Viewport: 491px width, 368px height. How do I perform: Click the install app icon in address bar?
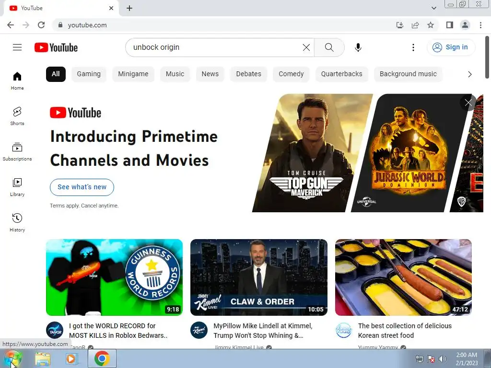[399, 25]
